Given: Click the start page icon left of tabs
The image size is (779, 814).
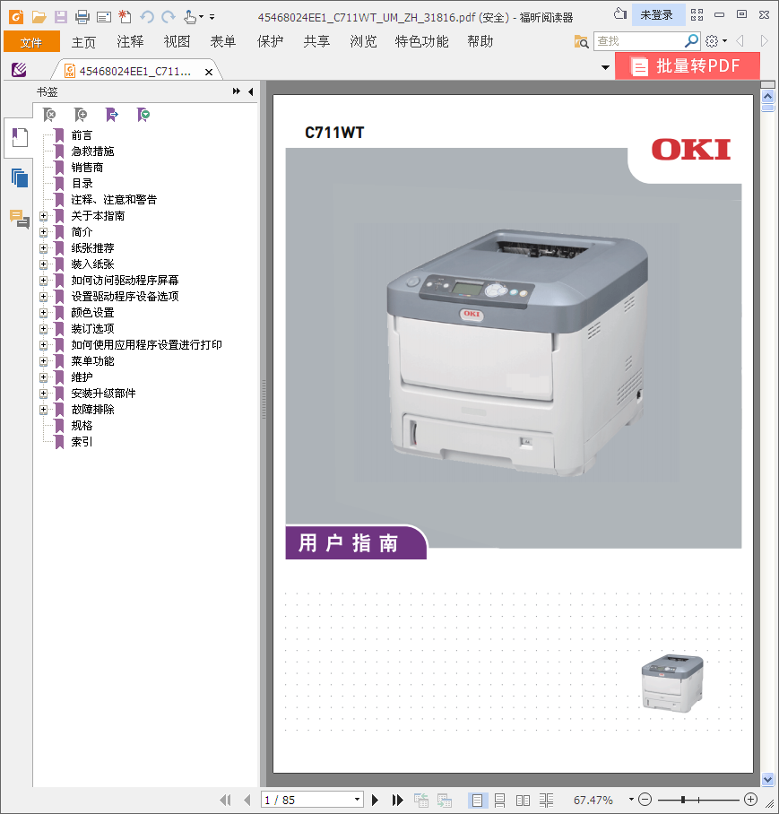Looking at the screenshot, I should pos(19,70).
